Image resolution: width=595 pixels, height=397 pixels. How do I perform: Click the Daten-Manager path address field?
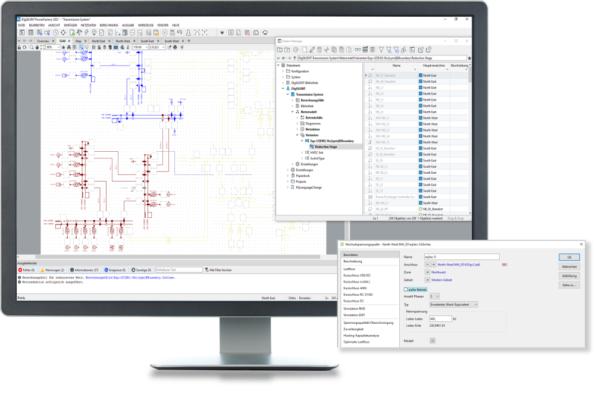382,58
